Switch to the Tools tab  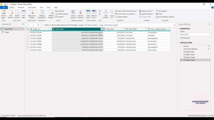click(48, 7)
